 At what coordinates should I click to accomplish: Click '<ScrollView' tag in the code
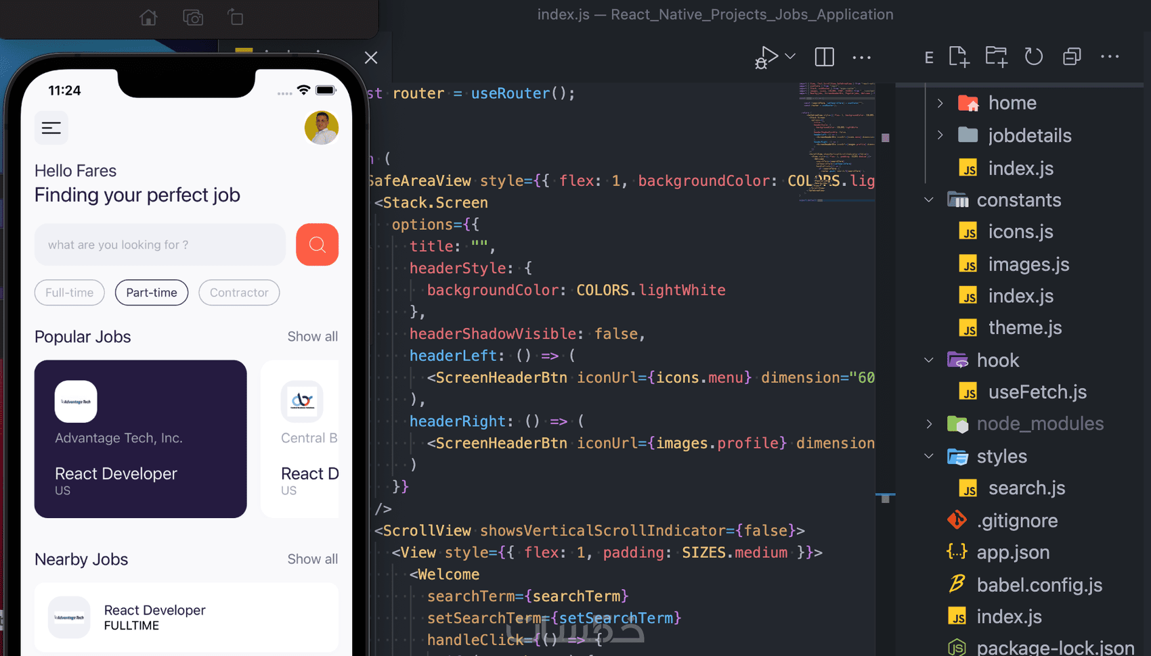point(422,531)
